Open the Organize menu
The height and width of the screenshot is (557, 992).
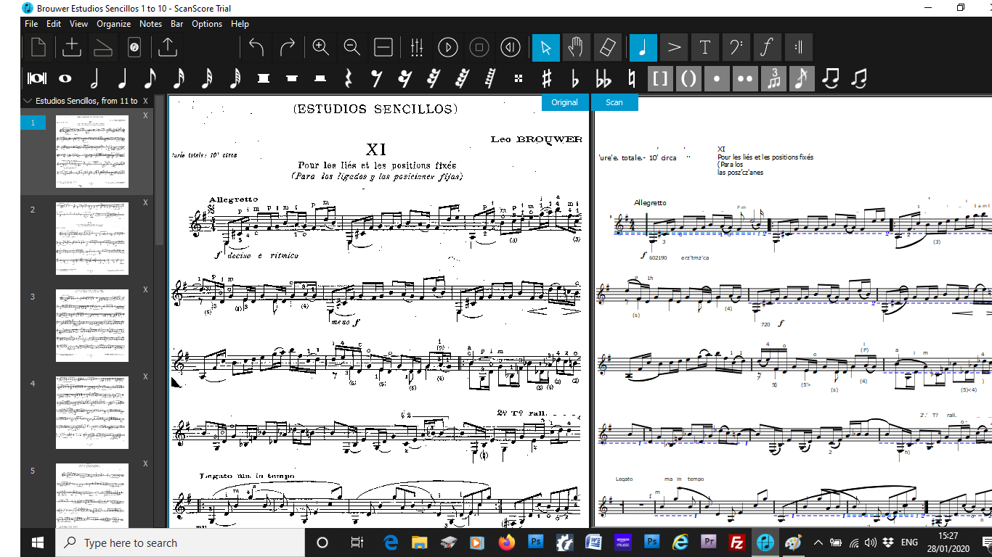click(x=114, y=24)
